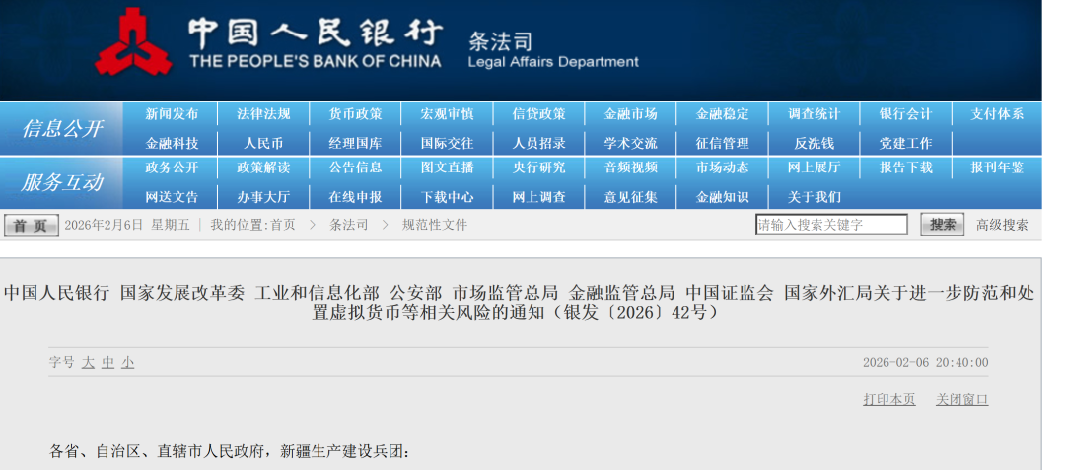Open 宏观审慎 navigation link
Viewport: 1065px width, 470px height.
coord(447,114)
